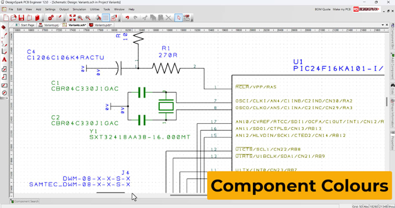Open the File menu
This screenshot has width=395, height=208.
coord(11,10)
